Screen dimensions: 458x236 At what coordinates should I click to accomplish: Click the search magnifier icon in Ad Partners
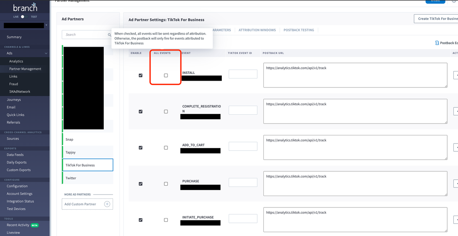(x=109, y=35)
